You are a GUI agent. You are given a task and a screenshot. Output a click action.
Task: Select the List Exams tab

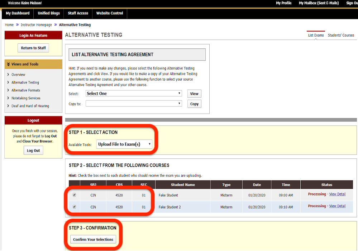[315, 35]
